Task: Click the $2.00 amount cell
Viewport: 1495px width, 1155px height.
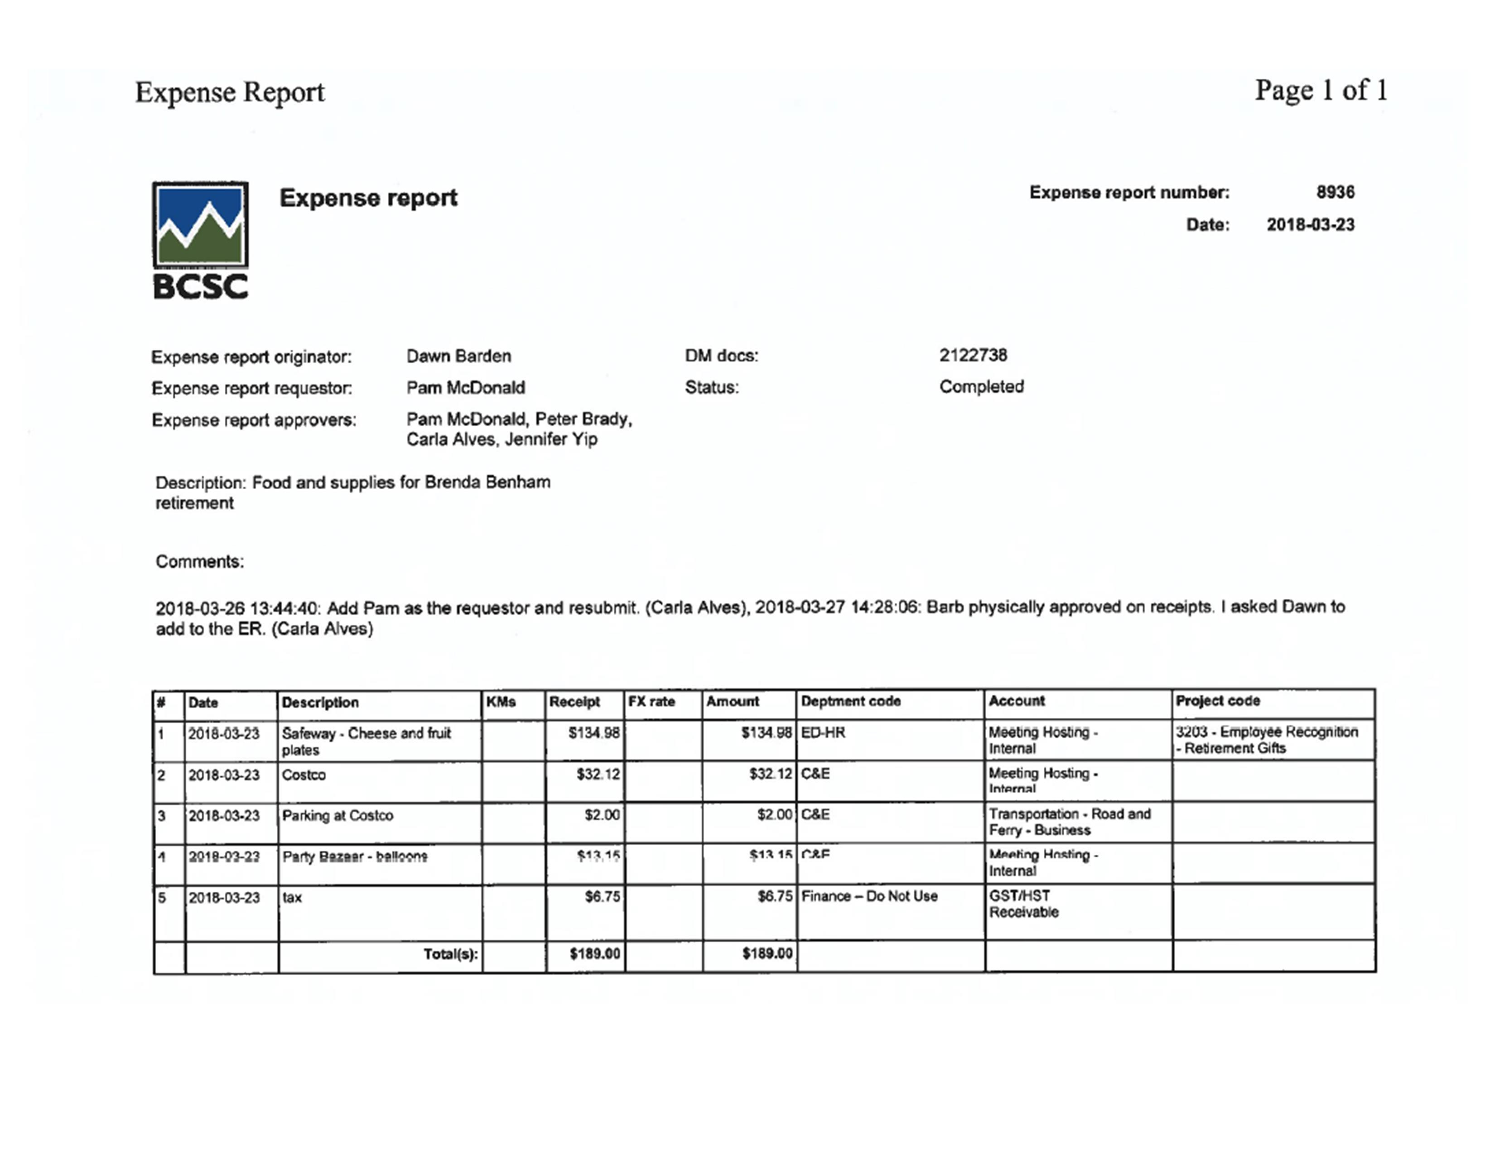Action: pos(749,823)
